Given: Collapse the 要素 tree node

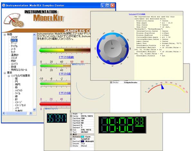Looking at the screenshot, I should [5, 73].
